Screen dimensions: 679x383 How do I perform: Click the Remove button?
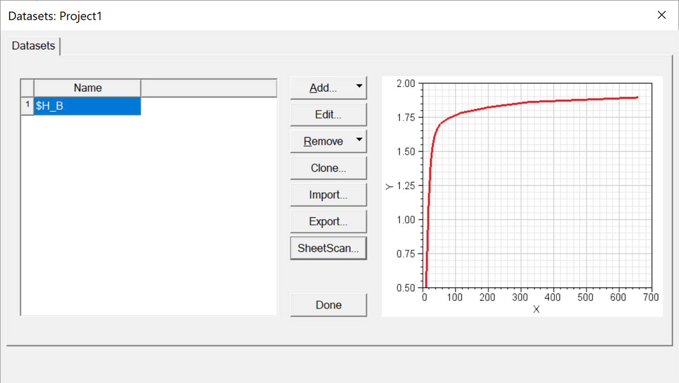(x=323, y=141)
